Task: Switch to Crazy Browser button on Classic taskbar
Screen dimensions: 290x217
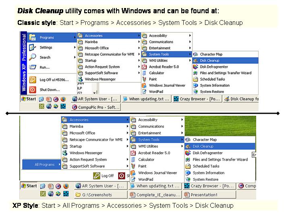Action: coord(197,99)
